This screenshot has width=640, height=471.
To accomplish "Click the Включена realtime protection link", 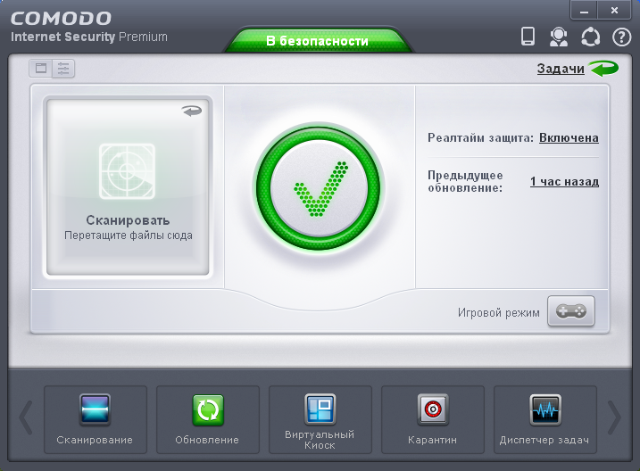I will click(569, 138).
